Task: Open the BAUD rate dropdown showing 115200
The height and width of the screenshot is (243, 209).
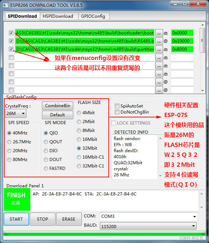Action: pos(148,226)
